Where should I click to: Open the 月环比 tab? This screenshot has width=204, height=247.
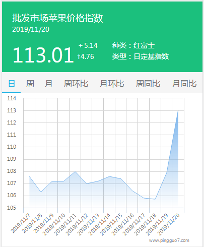[112, 84]
